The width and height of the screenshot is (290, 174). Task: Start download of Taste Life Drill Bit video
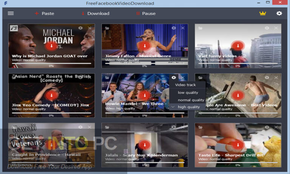tap(238, 145)
